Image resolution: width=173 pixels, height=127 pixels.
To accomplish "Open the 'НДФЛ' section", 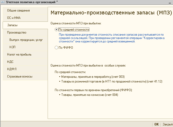I will coord(25,69).
